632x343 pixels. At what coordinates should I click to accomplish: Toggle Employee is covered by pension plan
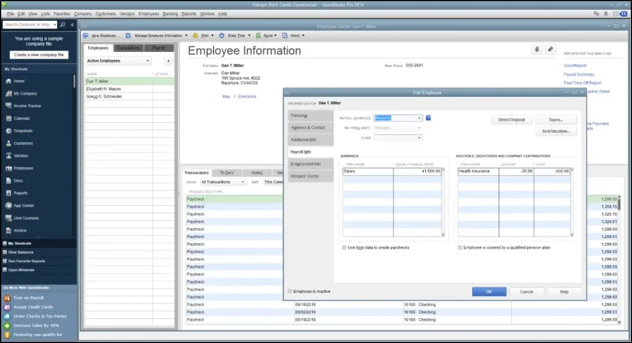tap(460, 248)
